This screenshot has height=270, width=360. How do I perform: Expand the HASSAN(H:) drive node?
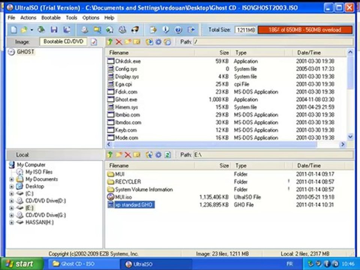12,222
